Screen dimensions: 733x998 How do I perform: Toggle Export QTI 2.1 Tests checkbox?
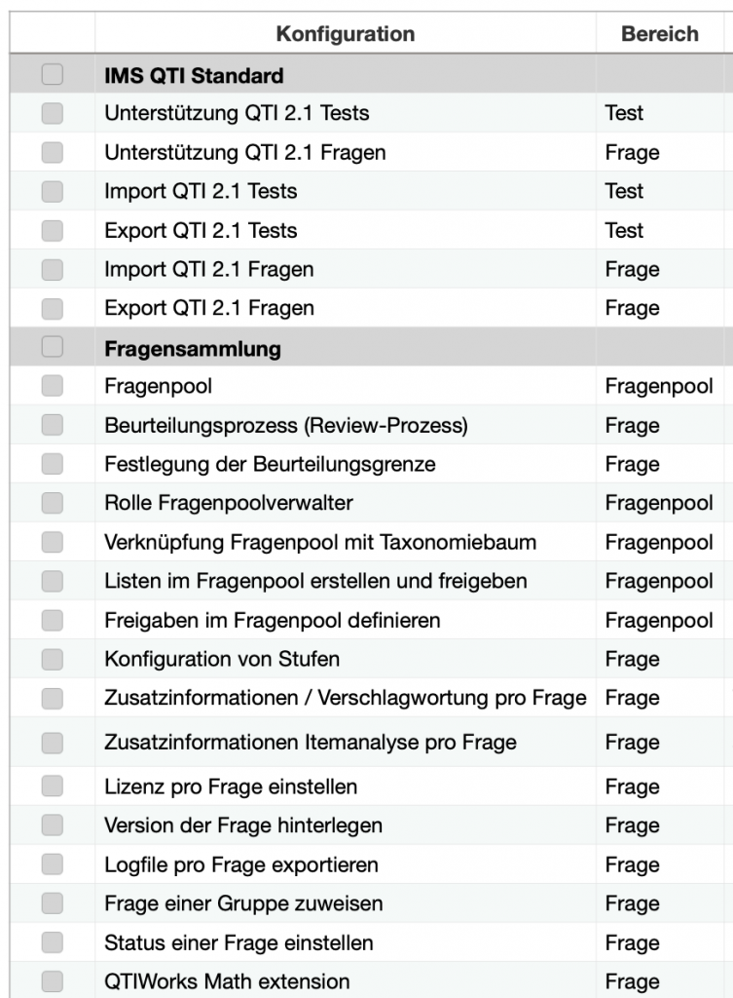click(53, 230)
